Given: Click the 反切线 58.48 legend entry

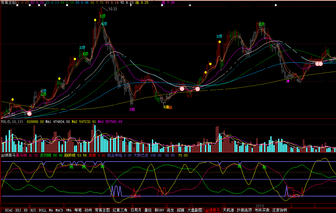Looking at the screenshot, I should [x=51, y=155].
